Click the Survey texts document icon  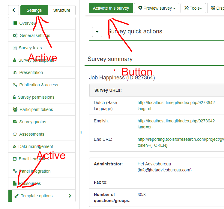pyautogui.click(x=15, y=48)
